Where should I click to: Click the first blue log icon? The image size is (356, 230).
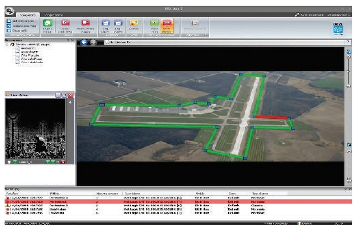(x=105, y=24)
